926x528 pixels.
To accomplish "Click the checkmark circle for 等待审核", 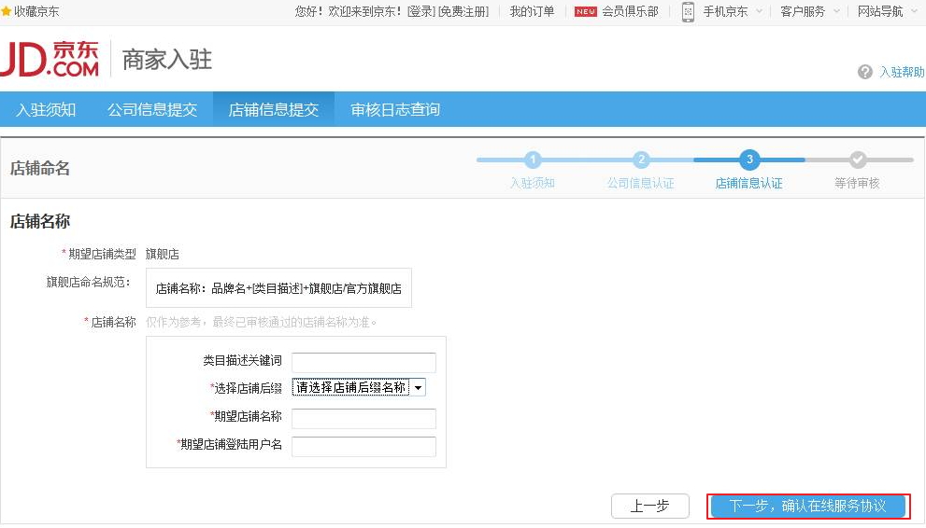I will (858, 160).
